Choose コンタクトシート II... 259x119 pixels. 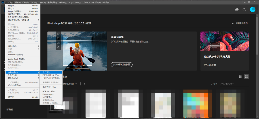[51, 87]
